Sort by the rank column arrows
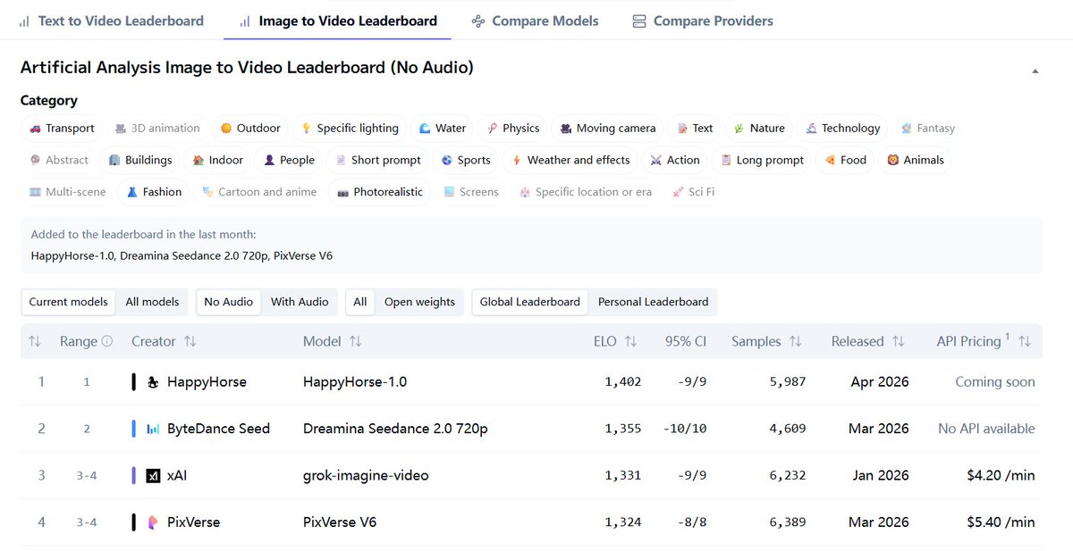 (x=35, y=341)
